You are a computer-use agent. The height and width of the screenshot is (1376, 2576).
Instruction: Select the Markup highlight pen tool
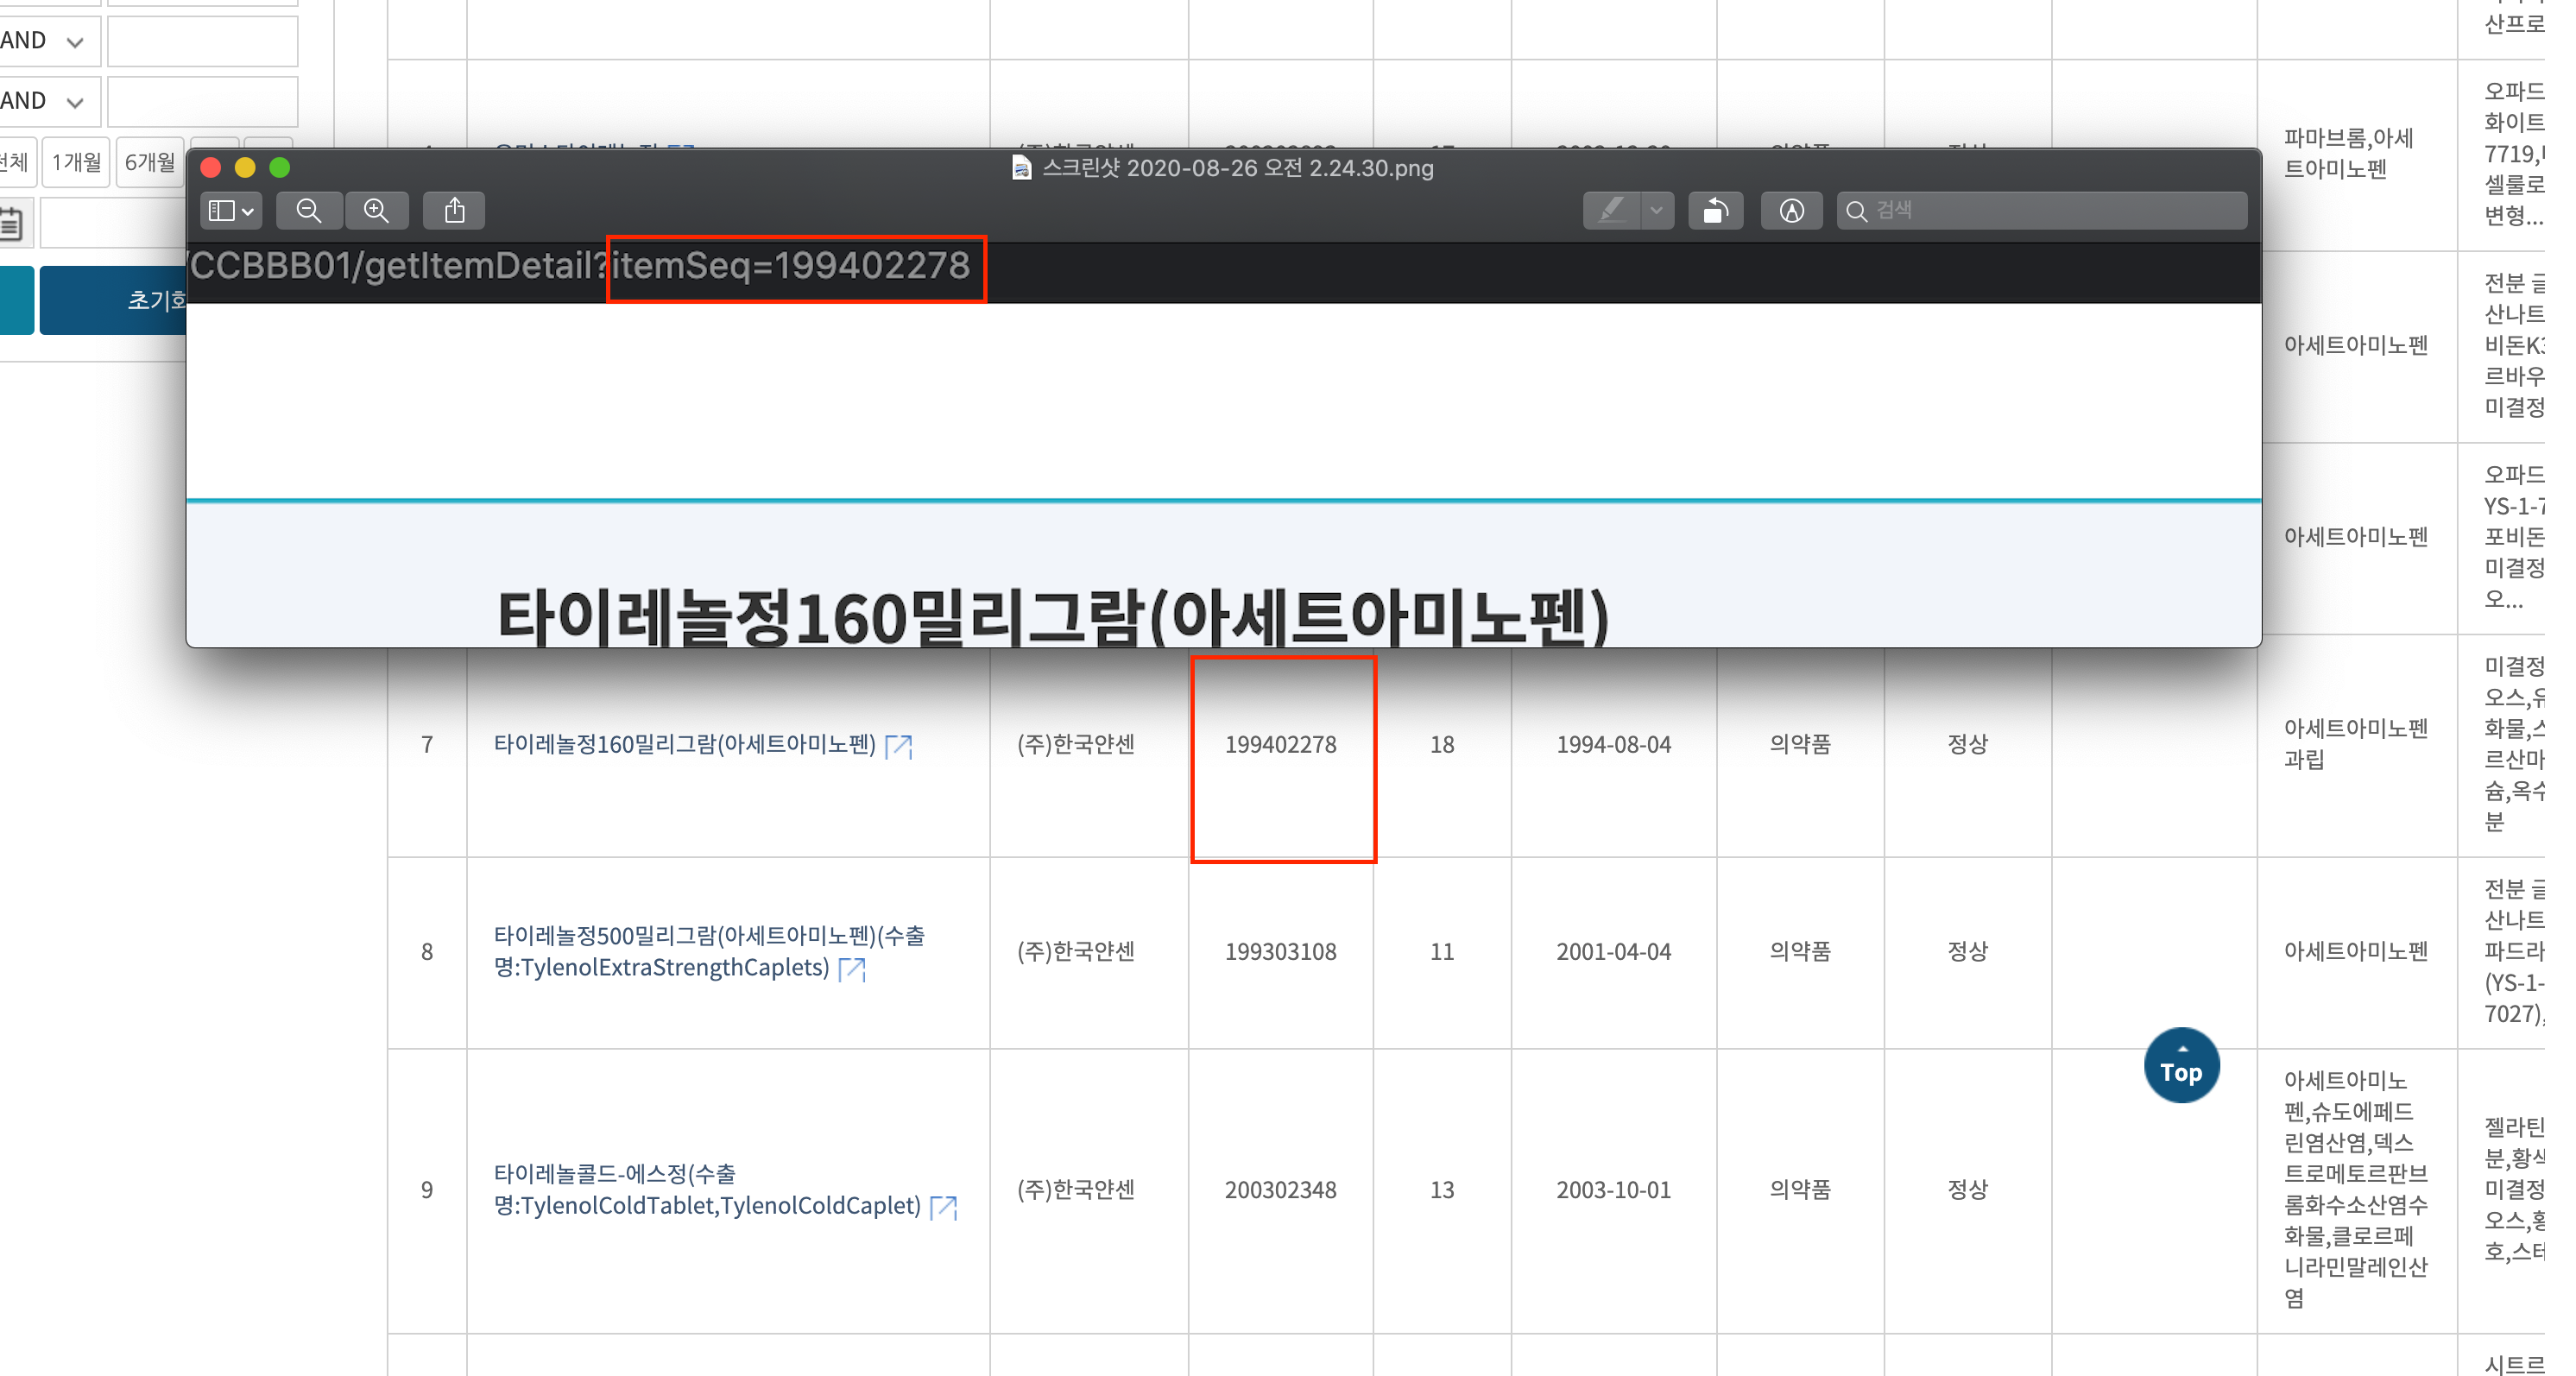click(x=1611, y=211)
